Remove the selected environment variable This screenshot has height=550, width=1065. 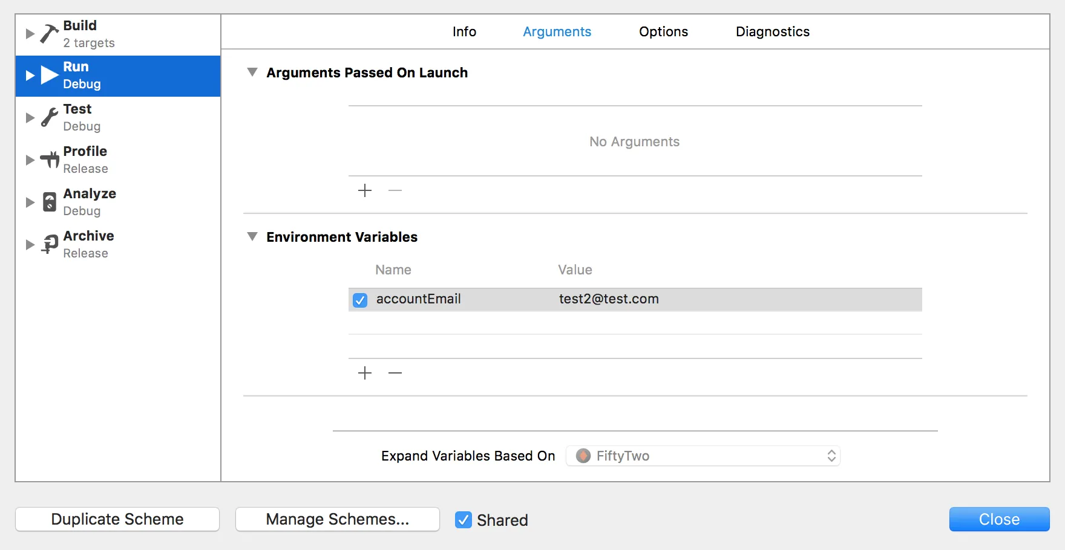coord(395,373)
